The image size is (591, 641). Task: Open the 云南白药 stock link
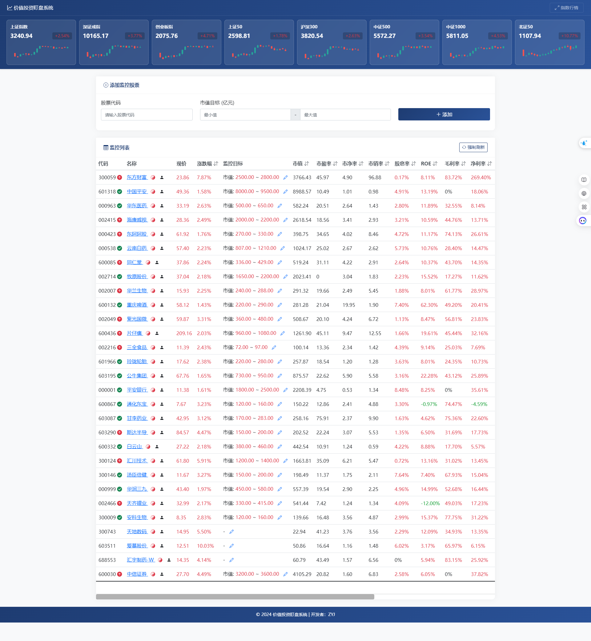[137, 248]
